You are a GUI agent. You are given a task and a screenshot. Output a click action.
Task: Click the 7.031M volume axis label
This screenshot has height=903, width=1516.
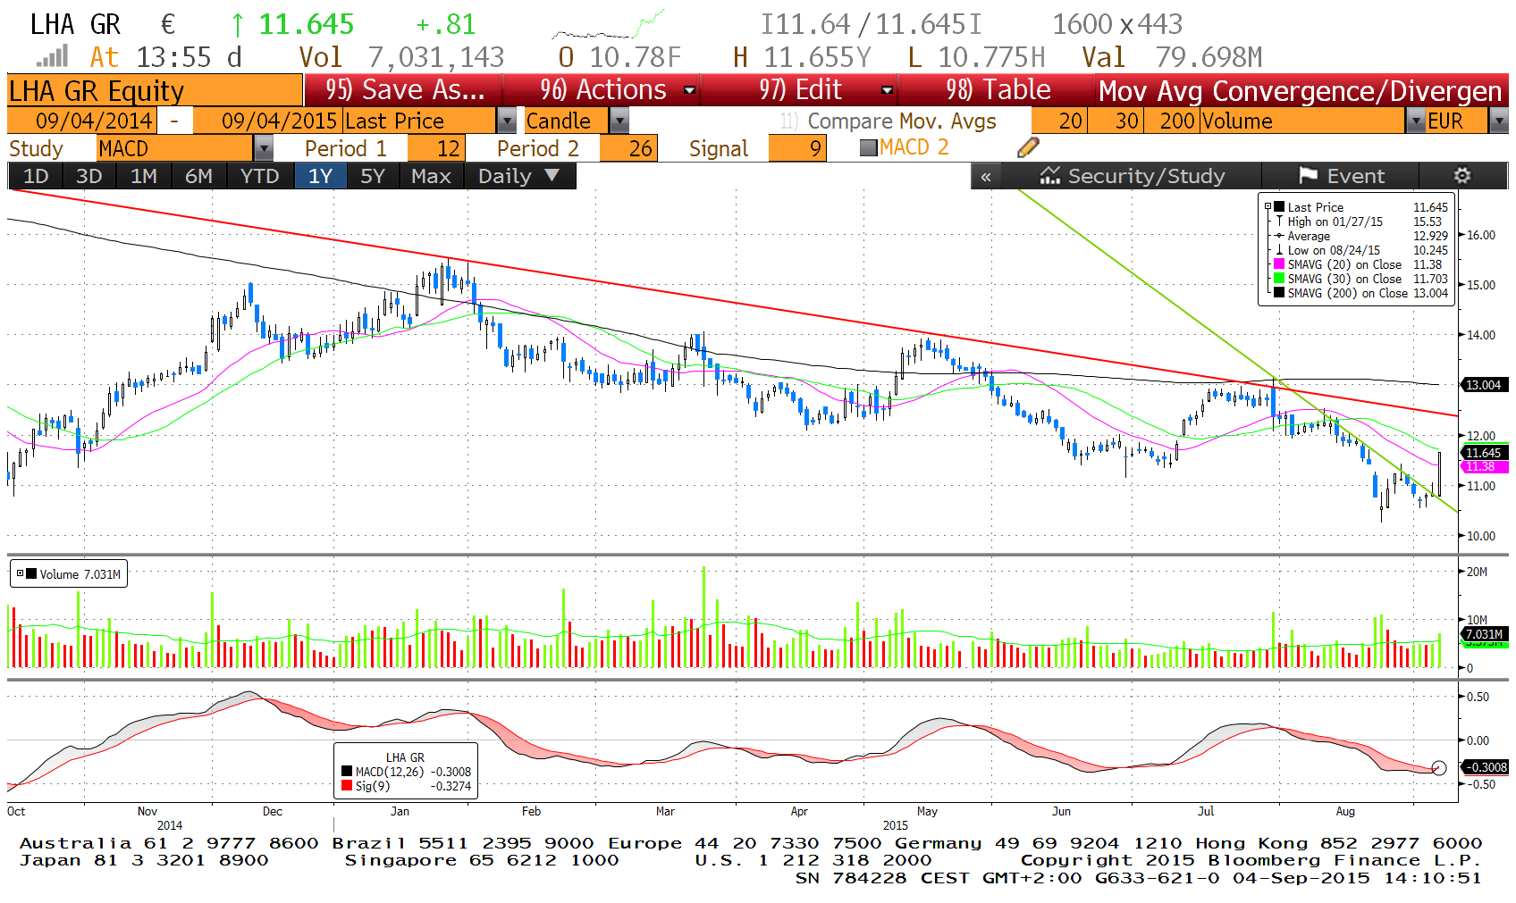coord(1484,634)
